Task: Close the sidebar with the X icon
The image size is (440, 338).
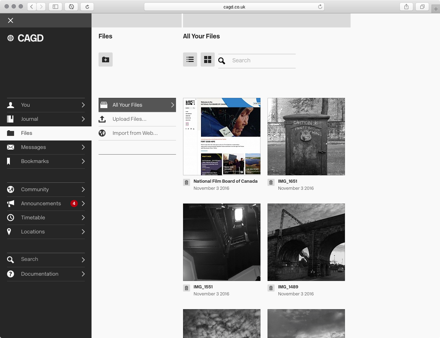Action: pyautogui.click(x=11, y=20)
